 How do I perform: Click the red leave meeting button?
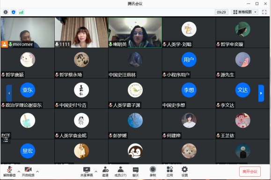click(x=250, y=172)
